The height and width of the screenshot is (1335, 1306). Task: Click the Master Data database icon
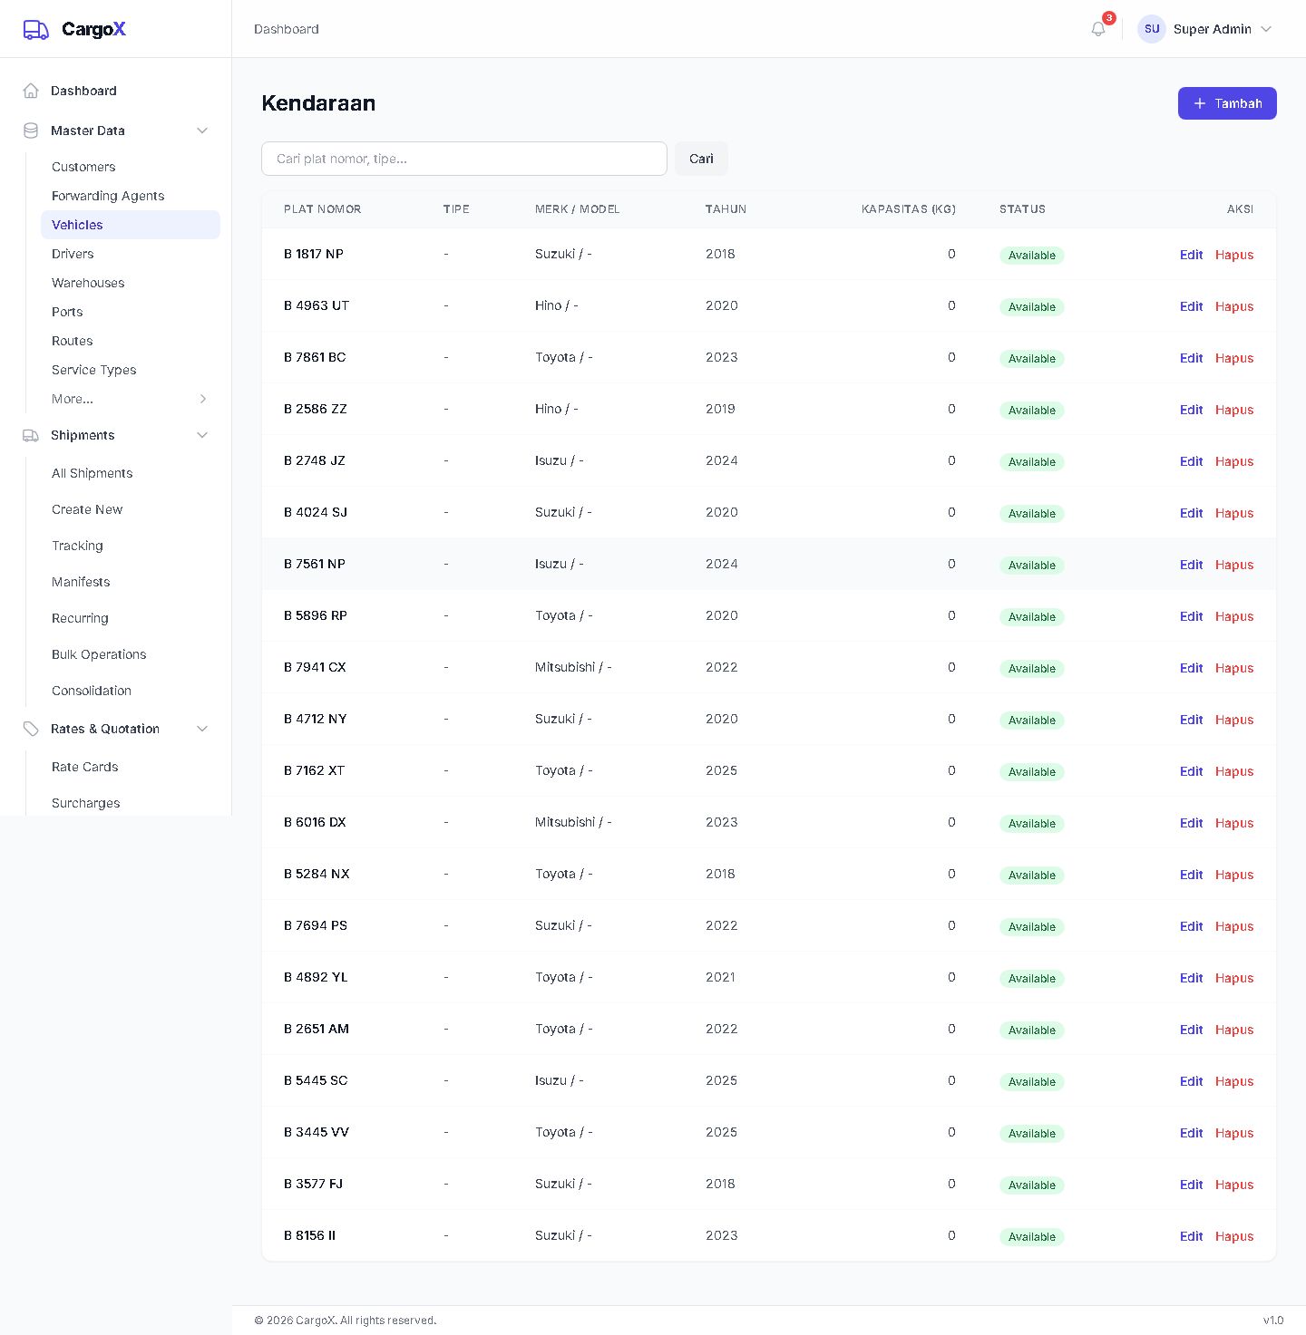click(31, 131)
